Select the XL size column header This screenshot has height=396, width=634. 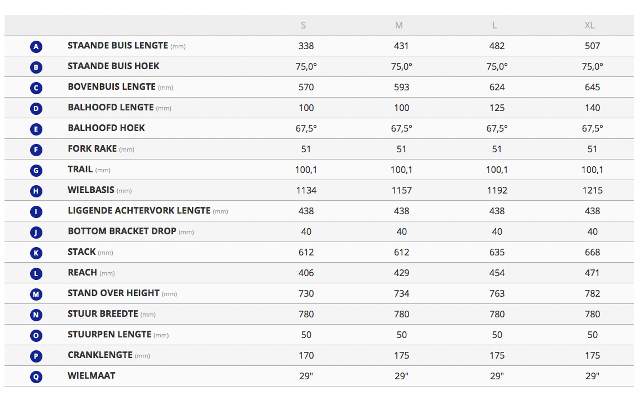pyautogui.click(x=589, y=25)
